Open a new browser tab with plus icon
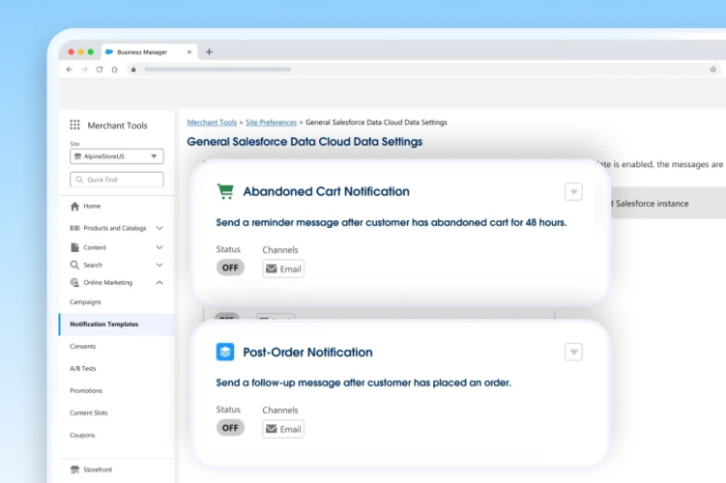 [209, 52]
